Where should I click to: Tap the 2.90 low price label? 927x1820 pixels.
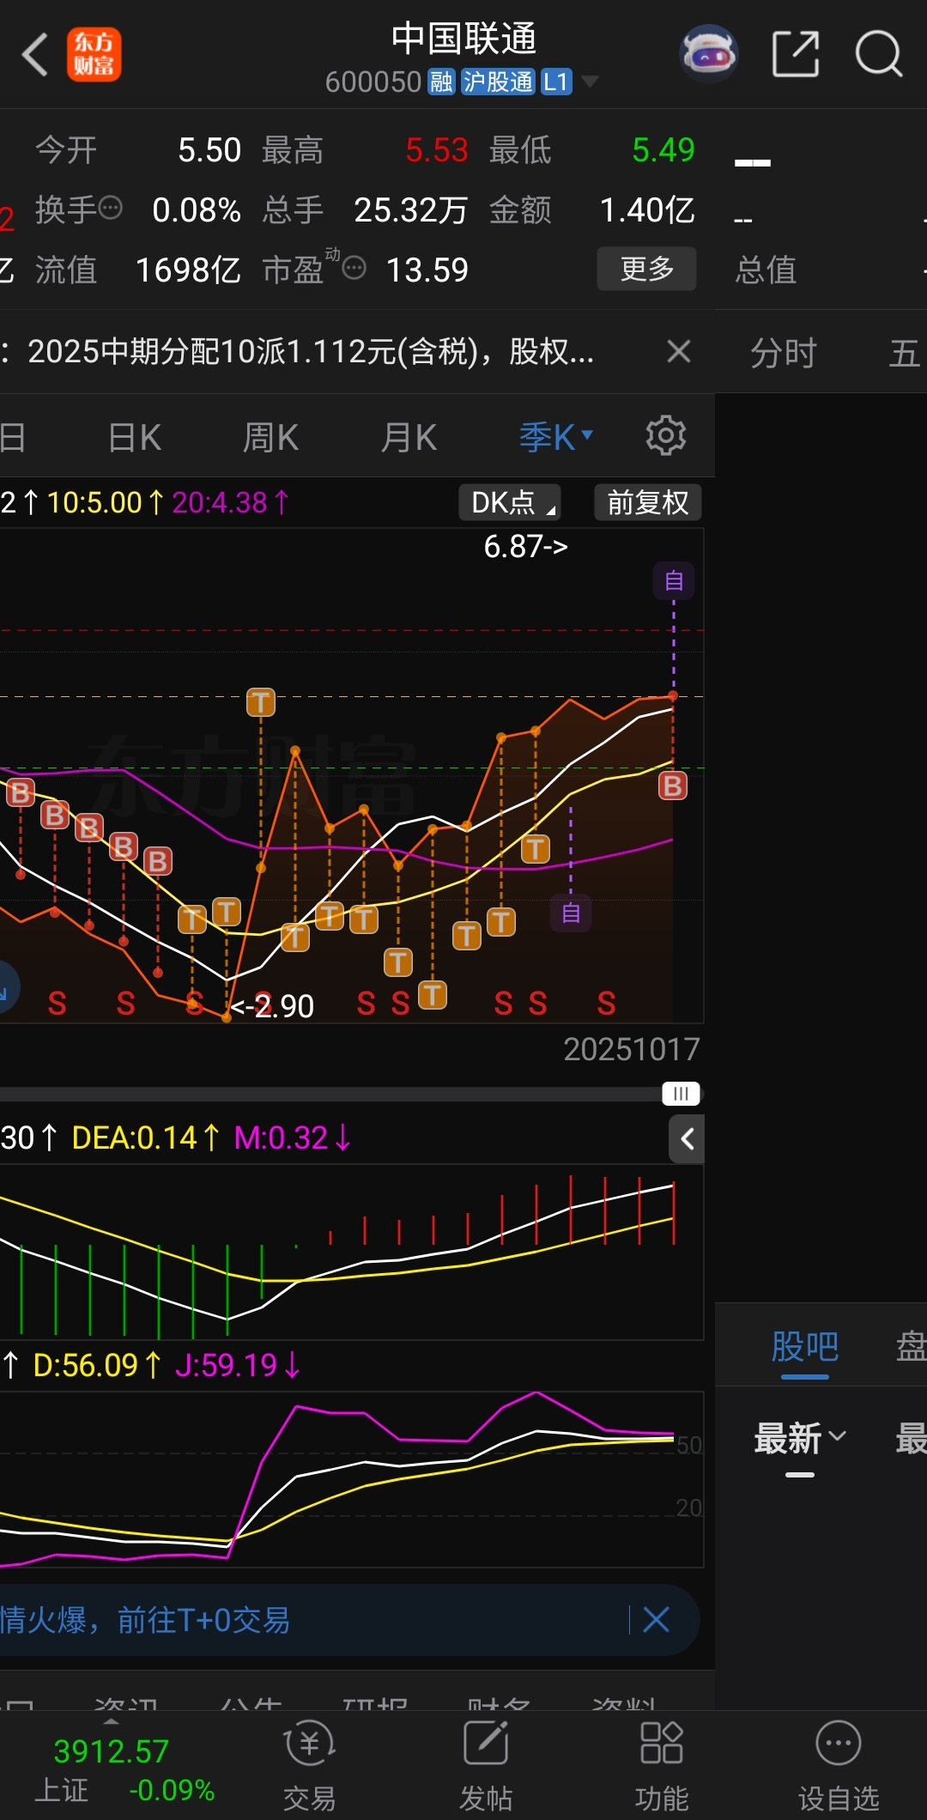273,1006
